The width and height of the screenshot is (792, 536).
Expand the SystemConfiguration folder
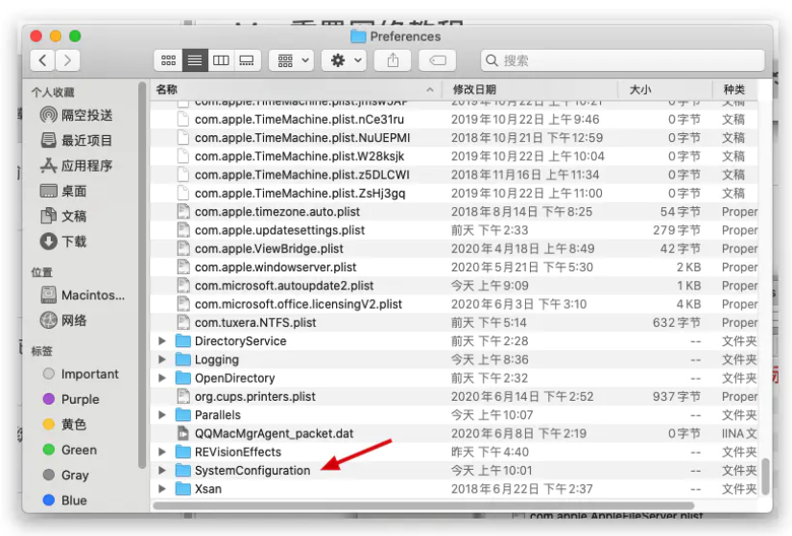(162, 471)
